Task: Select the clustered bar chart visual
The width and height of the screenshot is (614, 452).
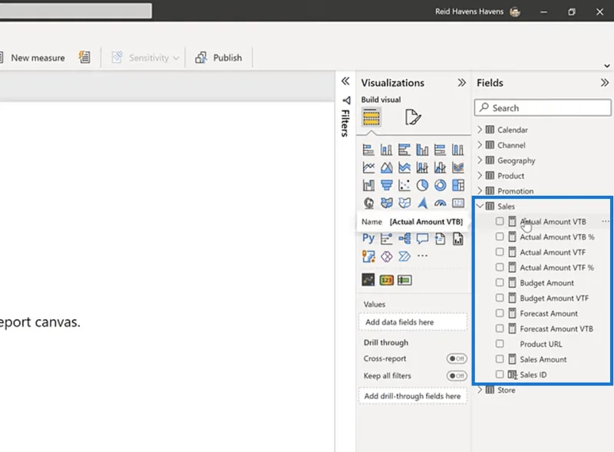Action: (404, 150)
